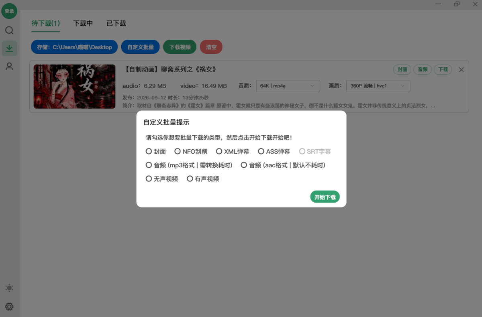The height and width of the screenshot is (317, 482).
Task: Click the 开始下载 button in dialog
Action: [325, 197]
